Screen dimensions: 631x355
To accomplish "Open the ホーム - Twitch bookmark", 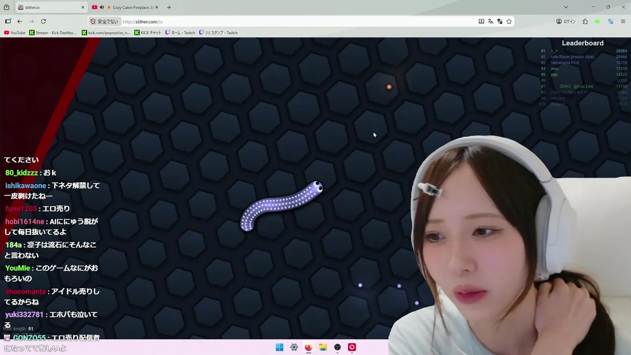I will click(180, 33).
